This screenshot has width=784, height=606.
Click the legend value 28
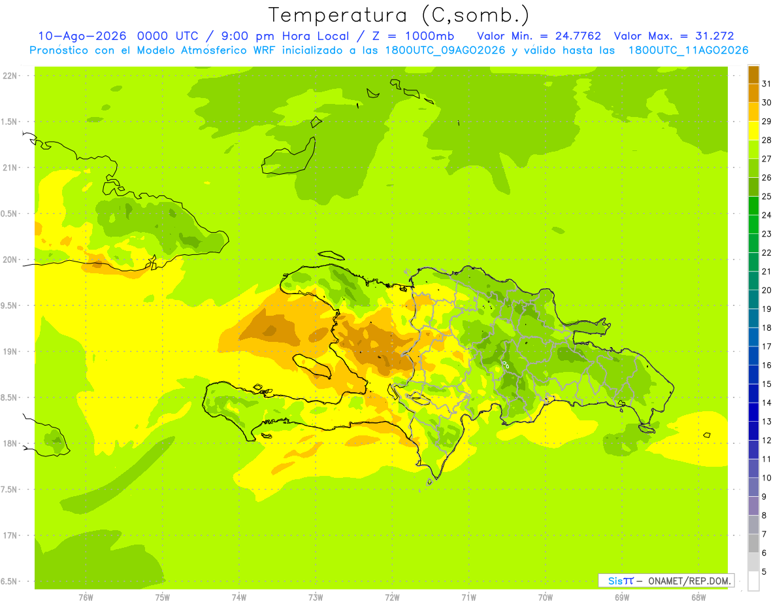tap(766, 139)
